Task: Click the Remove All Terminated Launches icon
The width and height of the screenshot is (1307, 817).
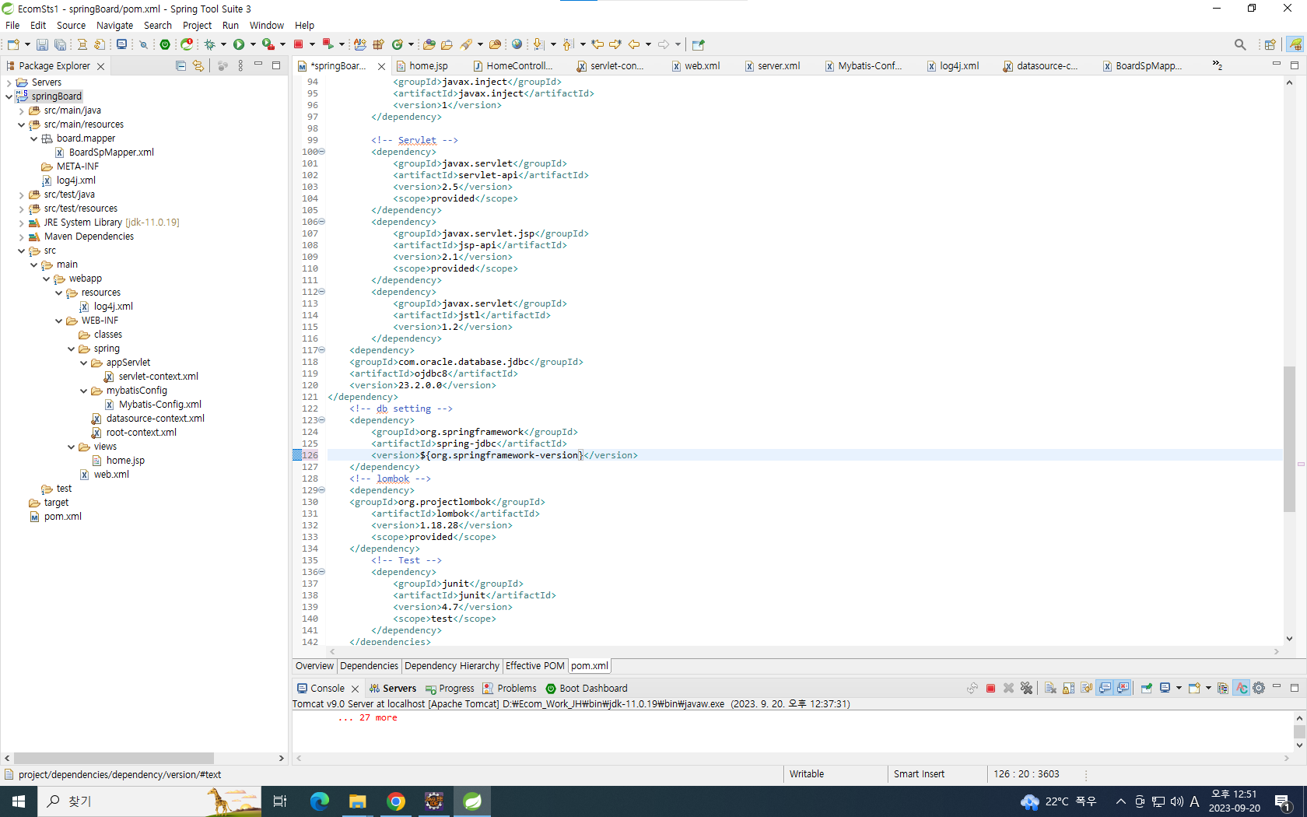Action: click(x=1027, y=688)
